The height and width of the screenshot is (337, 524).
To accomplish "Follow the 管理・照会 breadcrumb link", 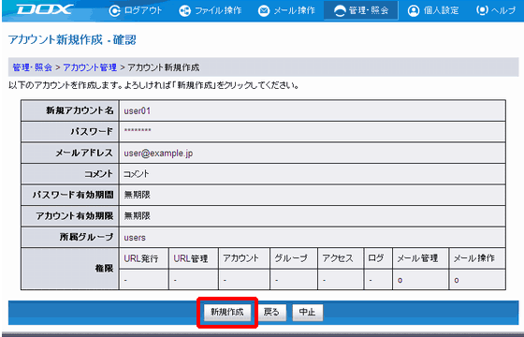I will (x=32, y=67).
